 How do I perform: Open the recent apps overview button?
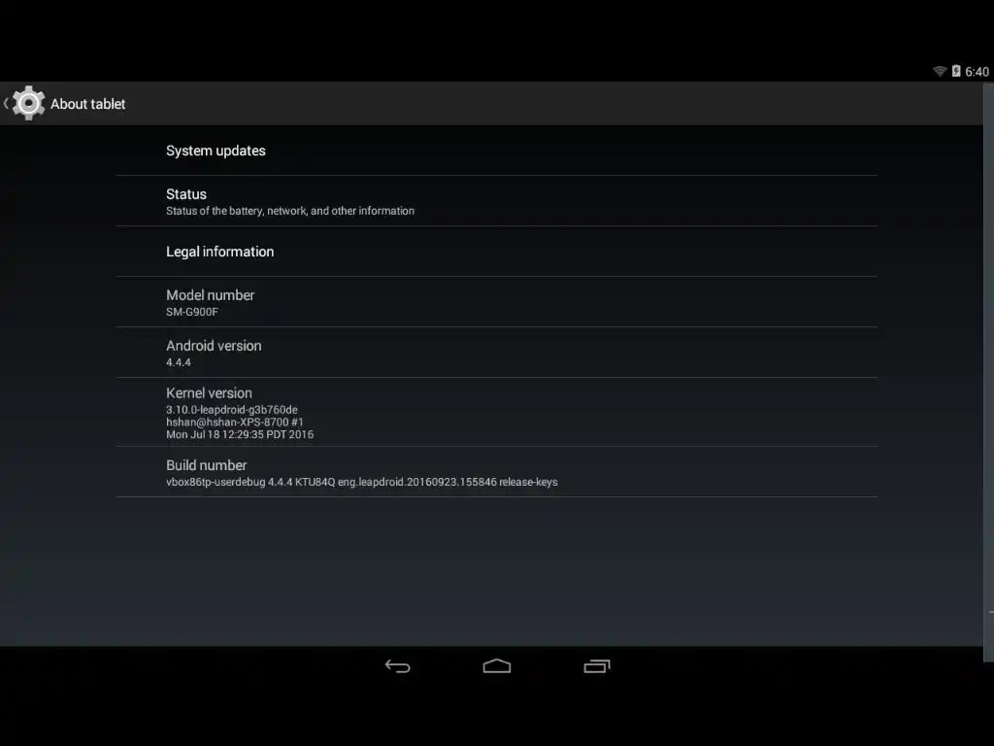597,666
